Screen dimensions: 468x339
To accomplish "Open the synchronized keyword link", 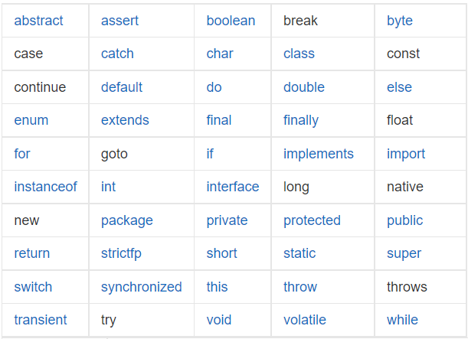I will (141, 288).
